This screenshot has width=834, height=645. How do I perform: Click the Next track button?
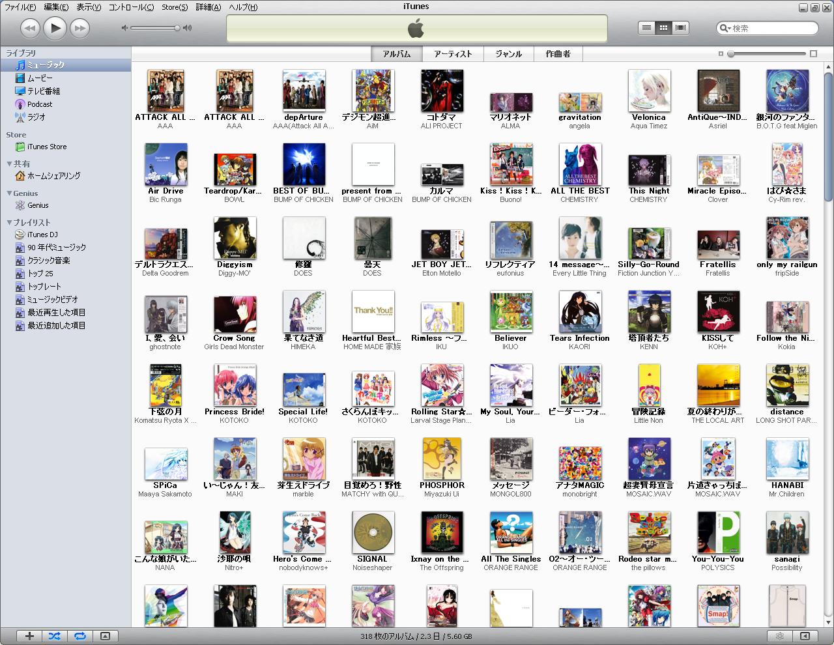click(x=80, y=27)
